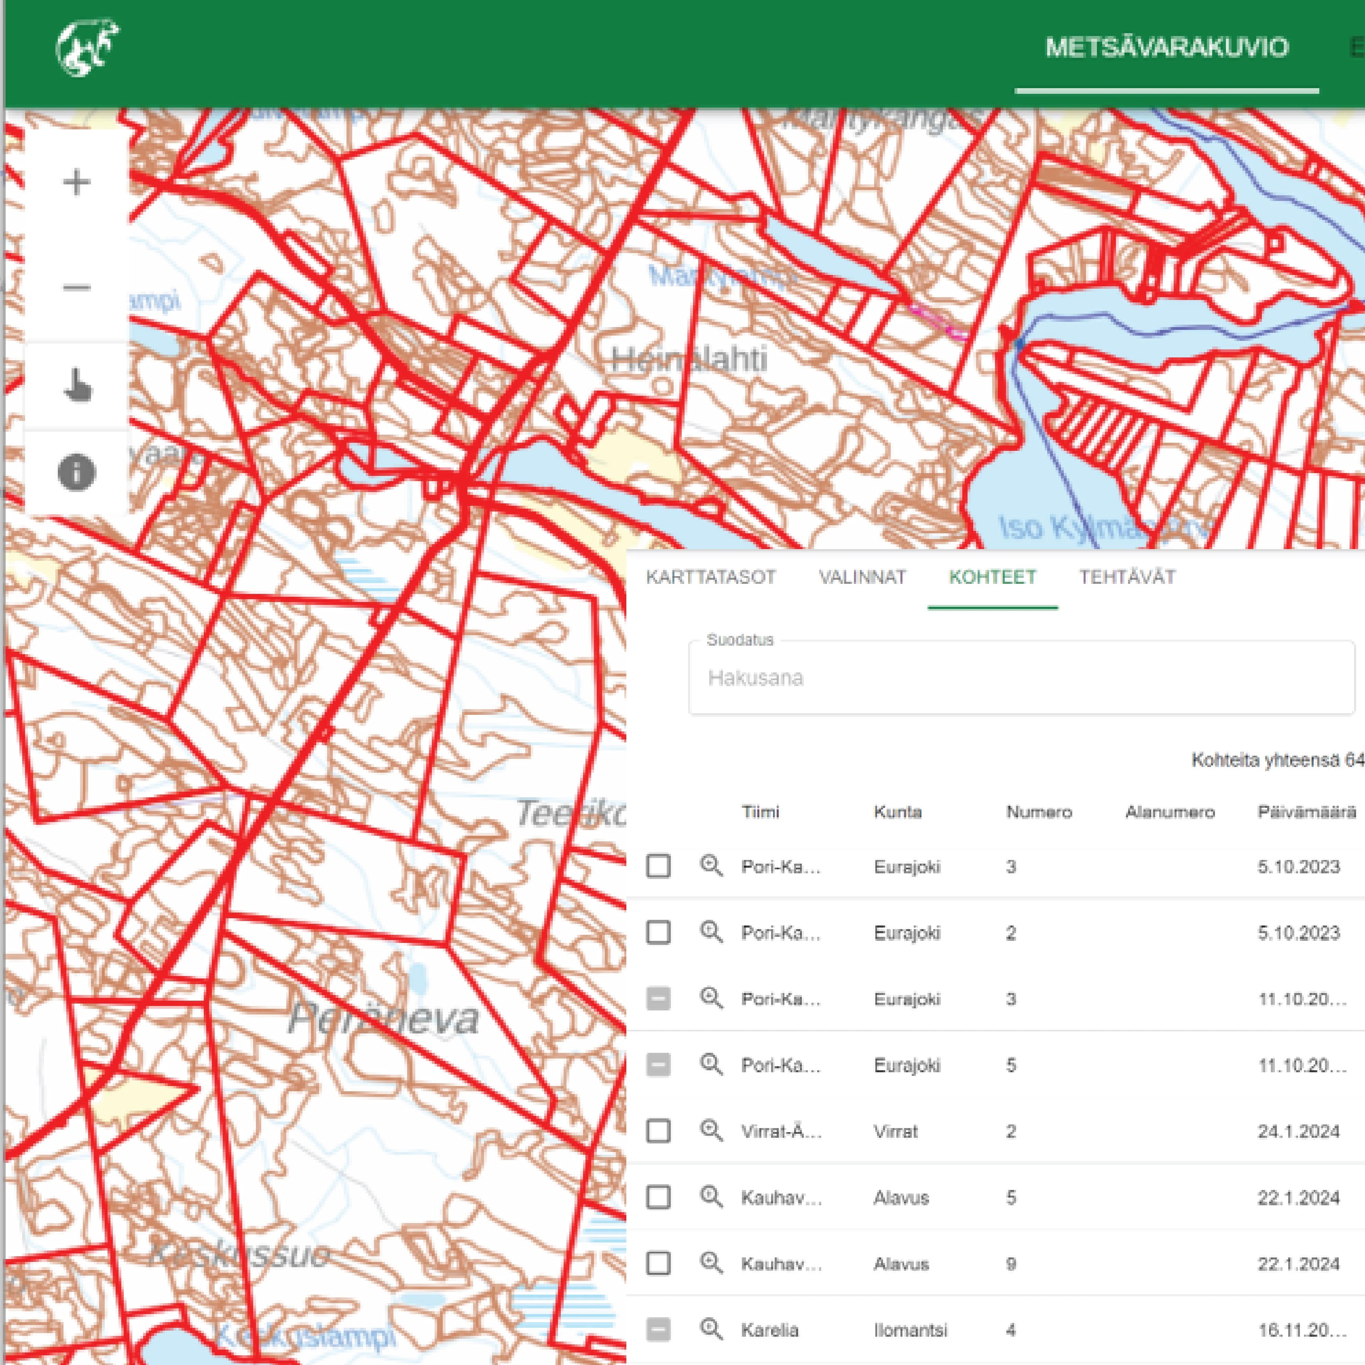Click the forestry app logo in the header
This screenshot has height=1365, width=1365.
tap(88, 46)
